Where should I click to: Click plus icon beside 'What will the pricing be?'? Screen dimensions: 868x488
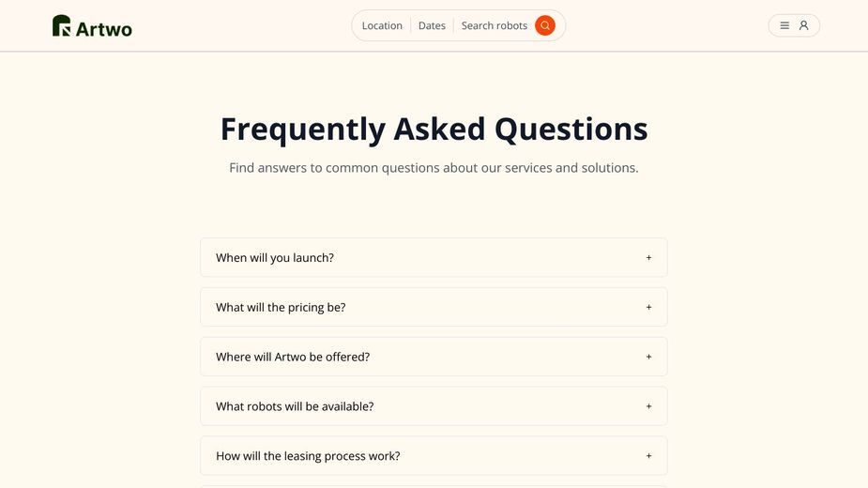point(648,307)
